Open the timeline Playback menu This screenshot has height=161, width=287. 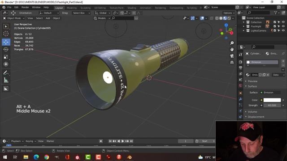pyautogui.click(x=17, y=141)
